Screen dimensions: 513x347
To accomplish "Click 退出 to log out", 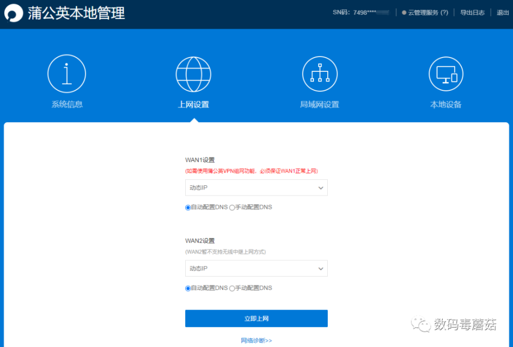I will pos(503,13).
